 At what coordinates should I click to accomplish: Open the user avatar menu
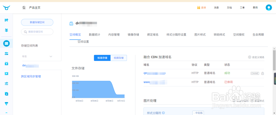[269, 7]
